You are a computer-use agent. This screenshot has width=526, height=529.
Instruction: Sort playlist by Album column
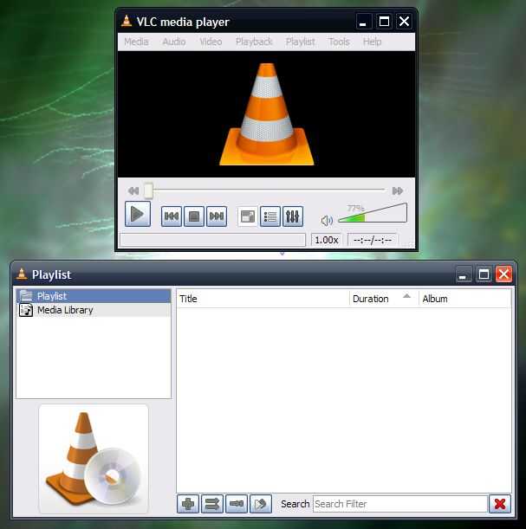coord(464,299)
